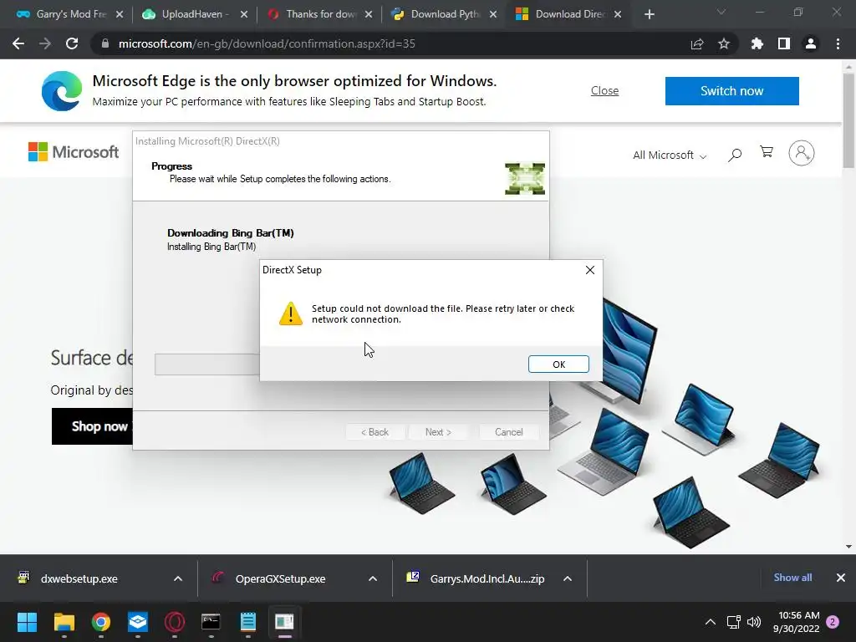The height and width of the screenshot is (642, 856).
Task: Click the share page icon
Action: [697, 43]
